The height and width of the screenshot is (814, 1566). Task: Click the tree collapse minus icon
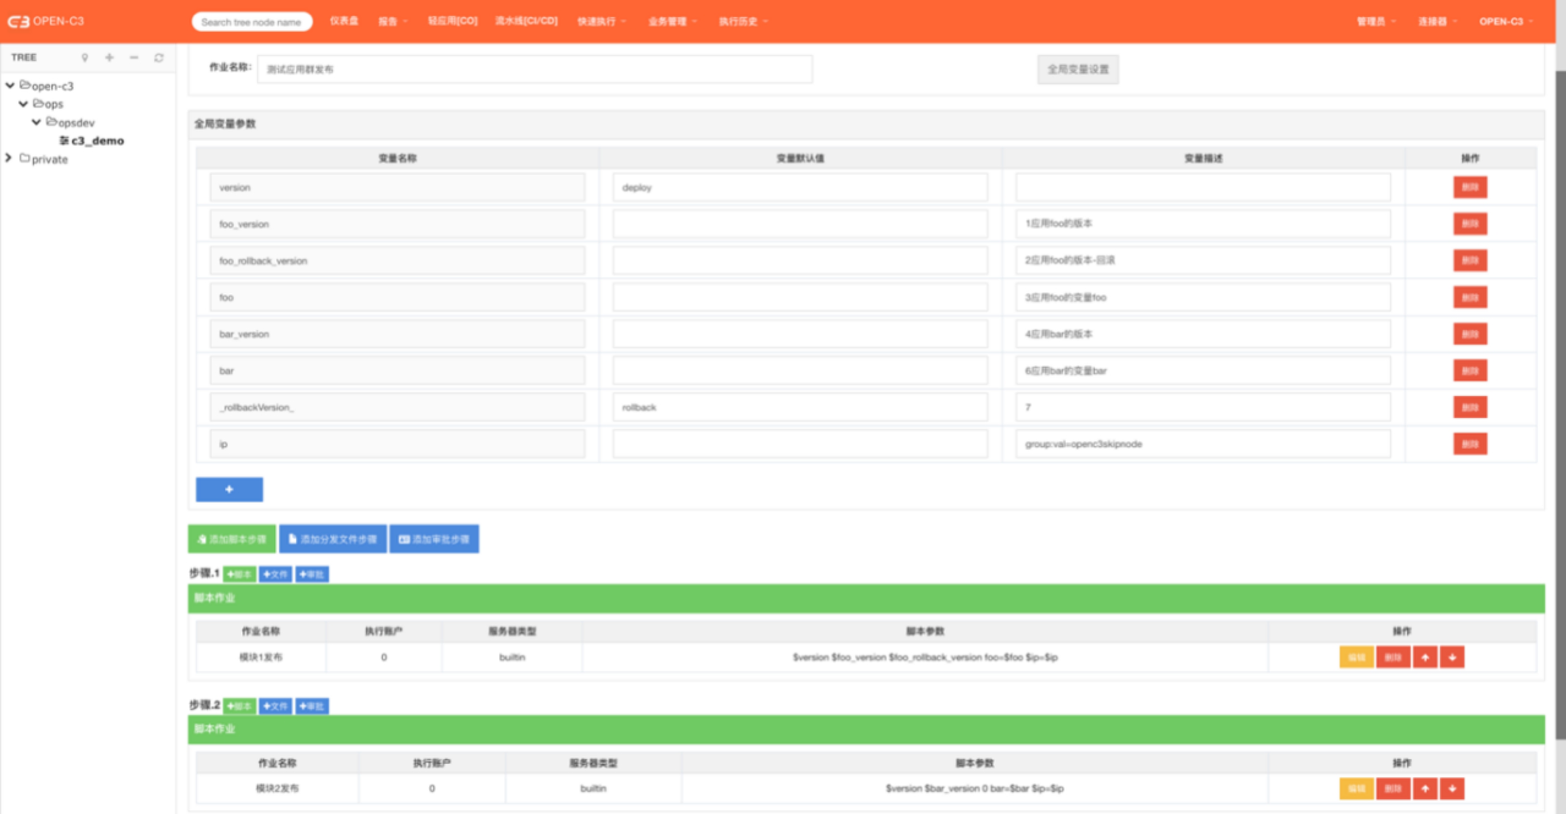coord(134,57)
